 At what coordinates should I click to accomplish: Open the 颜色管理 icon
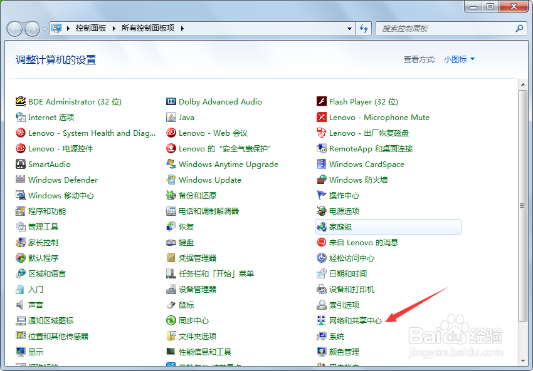pos(322,352)
